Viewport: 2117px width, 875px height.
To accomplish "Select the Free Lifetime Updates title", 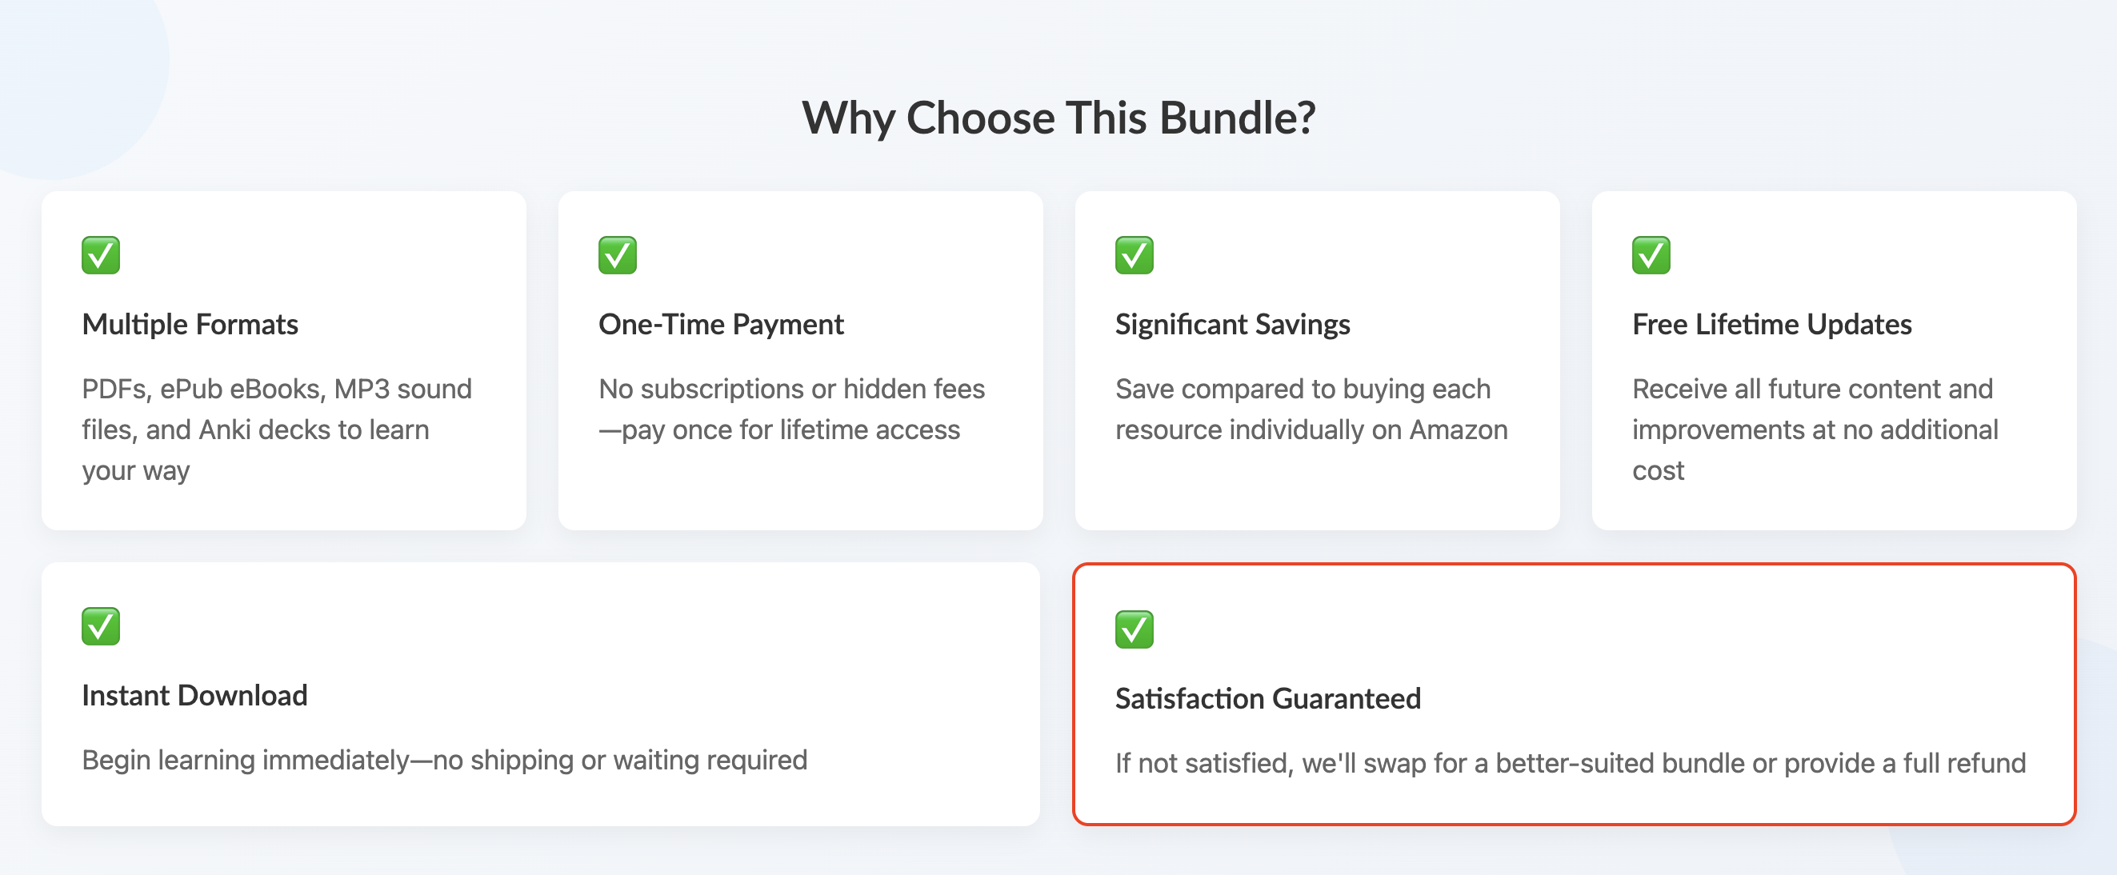I will click(1772, 325).
